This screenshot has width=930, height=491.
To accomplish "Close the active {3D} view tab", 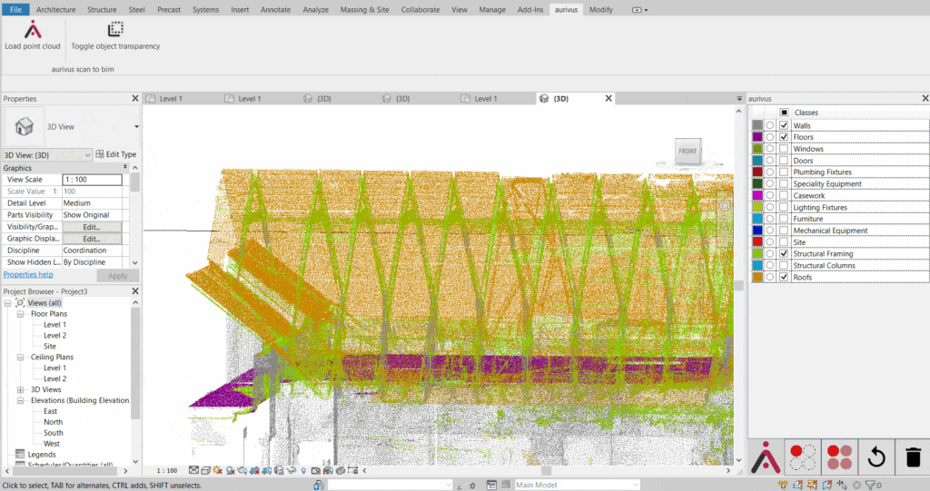I will pyautogui.click(x=608, y=98).
